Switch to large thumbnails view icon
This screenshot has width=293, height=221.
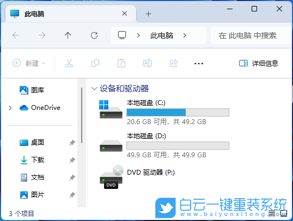coord(284,213)
